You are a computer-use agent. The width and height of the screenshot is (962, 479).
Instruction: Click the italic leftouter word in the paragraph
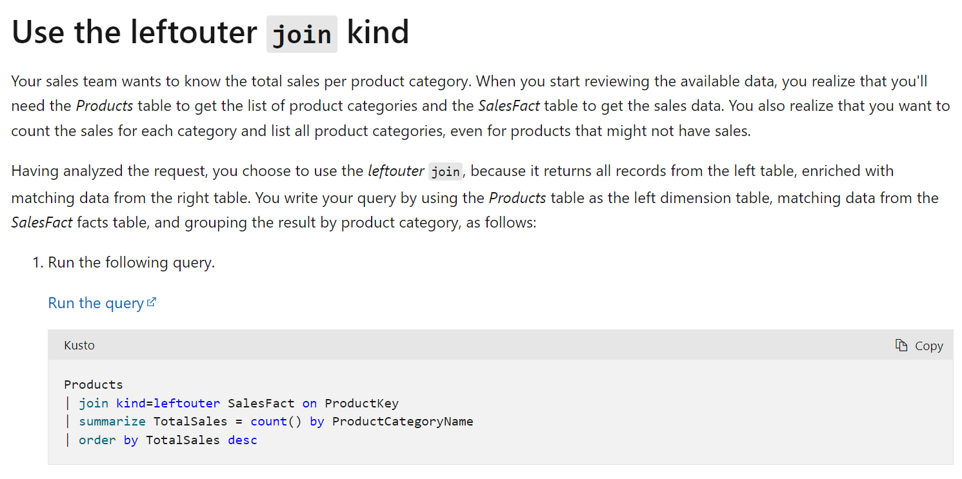[396, 171]
